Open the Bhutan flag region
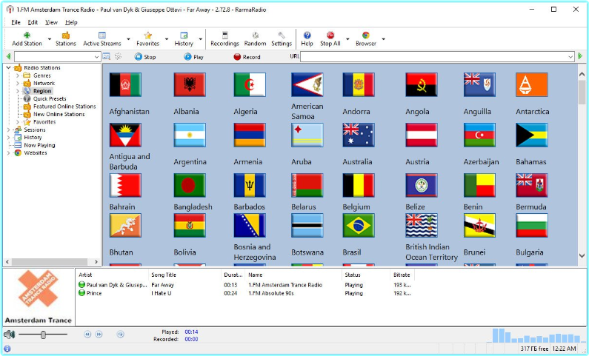The width and height of the screenshot is (589, 356). (125, 226)
